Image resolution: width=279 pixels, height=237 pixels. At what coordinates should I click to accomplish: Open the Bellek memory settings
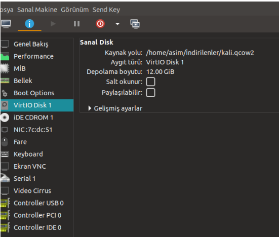pyautogui.click(x=37, y=81)
